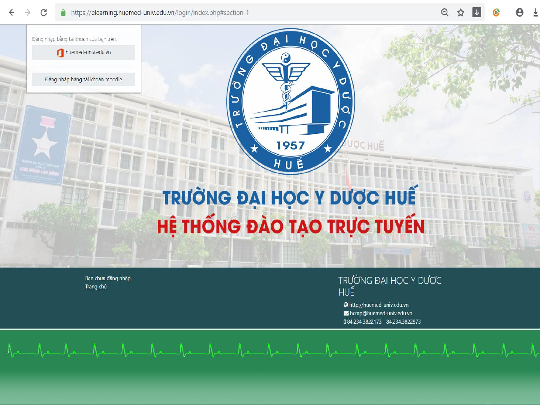Choose Đăng nhập bằng tài khoản moodle
Image resolution: width=540 pixels, height=405 pixels.
coord(84,79)
